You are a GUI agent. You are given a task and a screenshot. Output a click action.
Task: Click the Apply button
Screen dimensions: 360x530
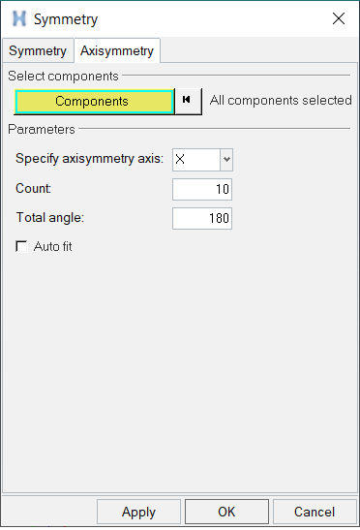coord(138,512)
